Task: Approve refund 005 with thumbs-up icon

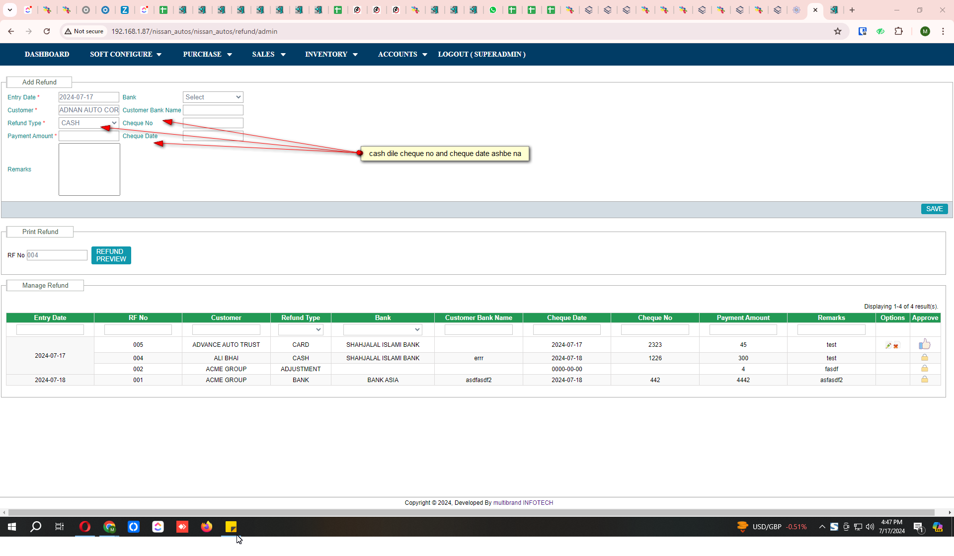Action: click(924, 344)
